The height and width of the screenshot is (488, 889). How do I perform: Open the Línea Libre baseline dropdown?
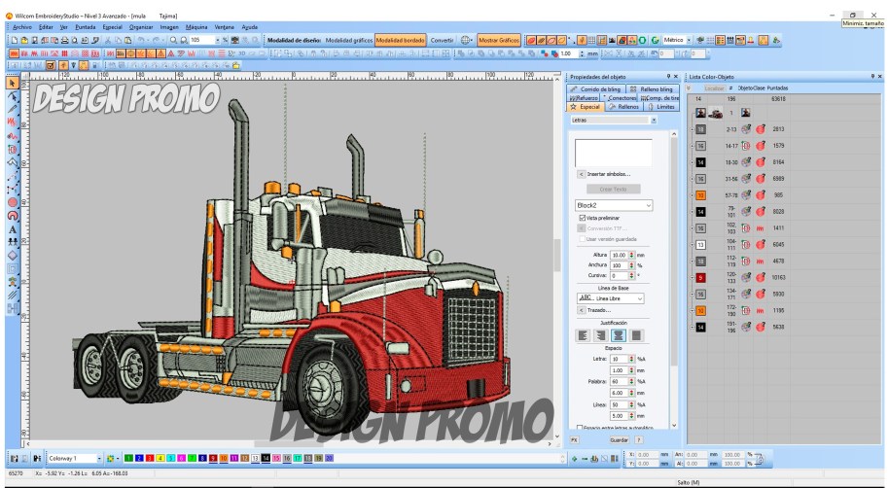point(640,298)
